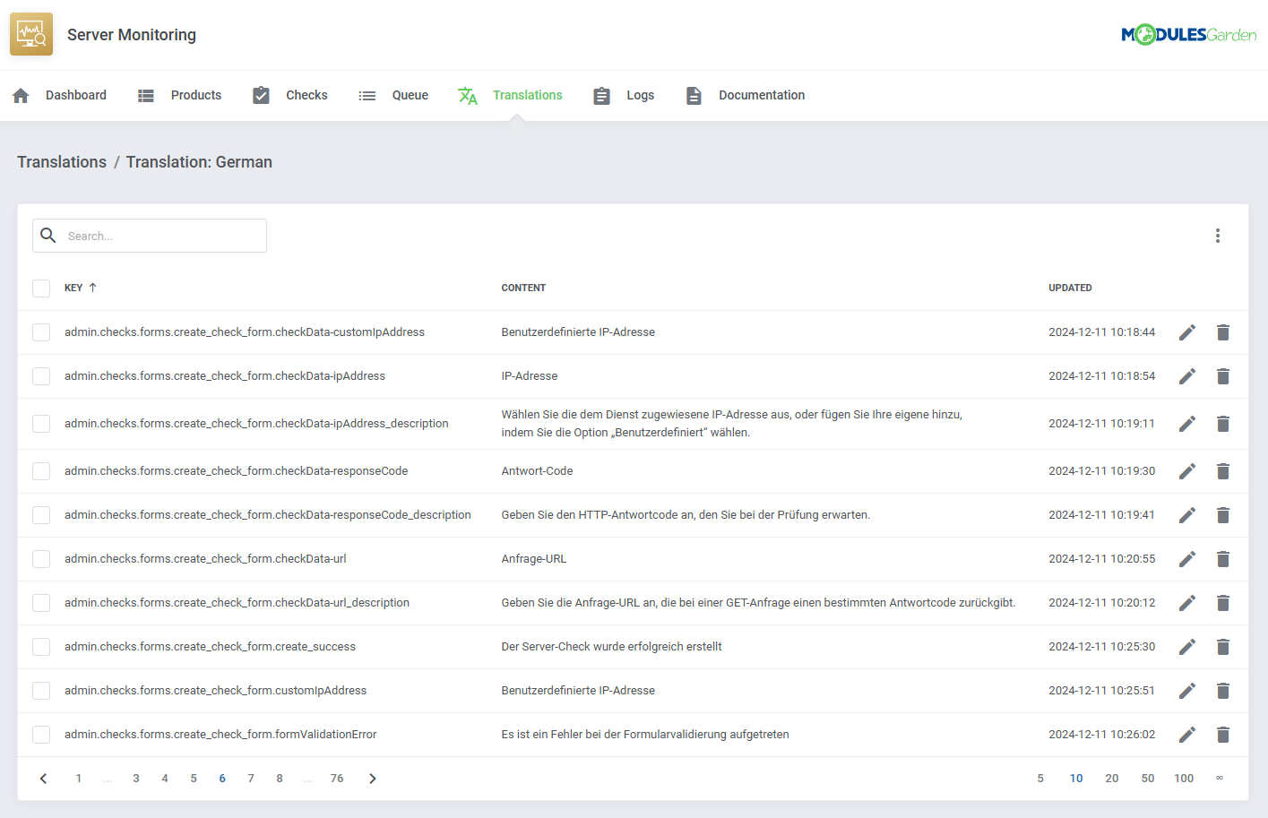Screen dimensions: 1268x818
Task: Check the formValidationError row checkbox
Action: point(41,734)
